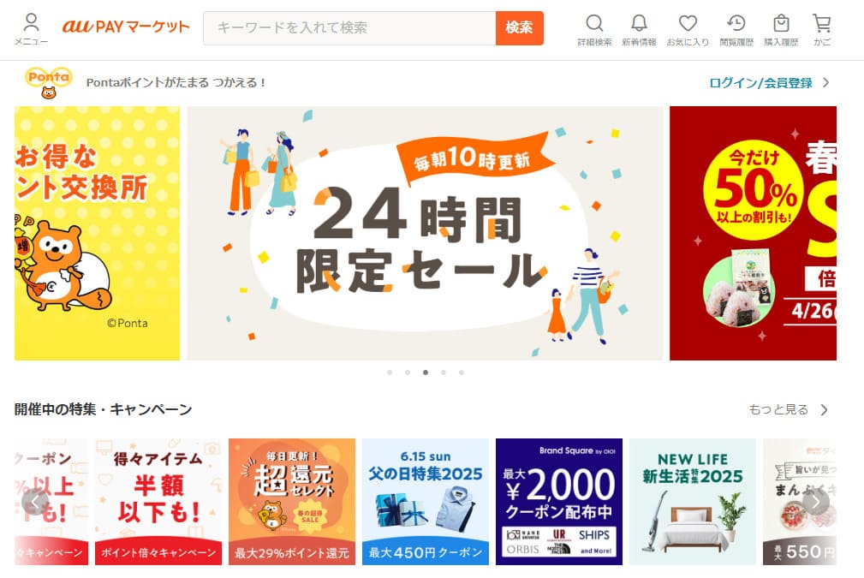Slide campaign list to the left arrow
The width and height of the screenshot is (864, 578).
point(35,502)
